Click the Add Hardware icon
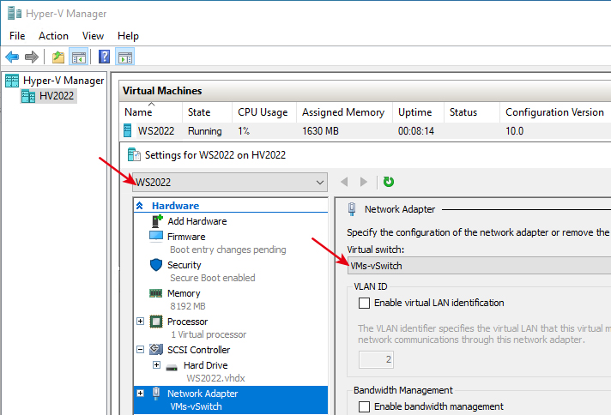Viewport: 611px width, 415px height. click(157, 220)
